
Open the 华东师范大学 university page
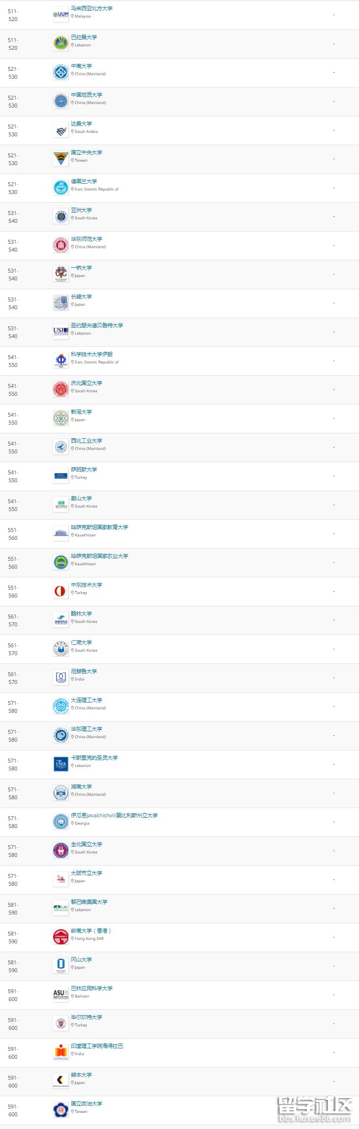tap(86, 239)
